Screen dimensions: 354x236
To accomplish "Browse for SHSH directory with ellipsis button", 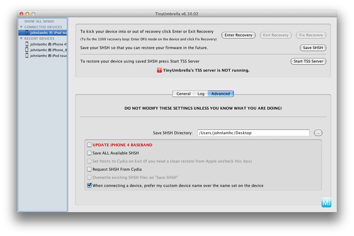I will pyautogui.click(x=318, y=133).
